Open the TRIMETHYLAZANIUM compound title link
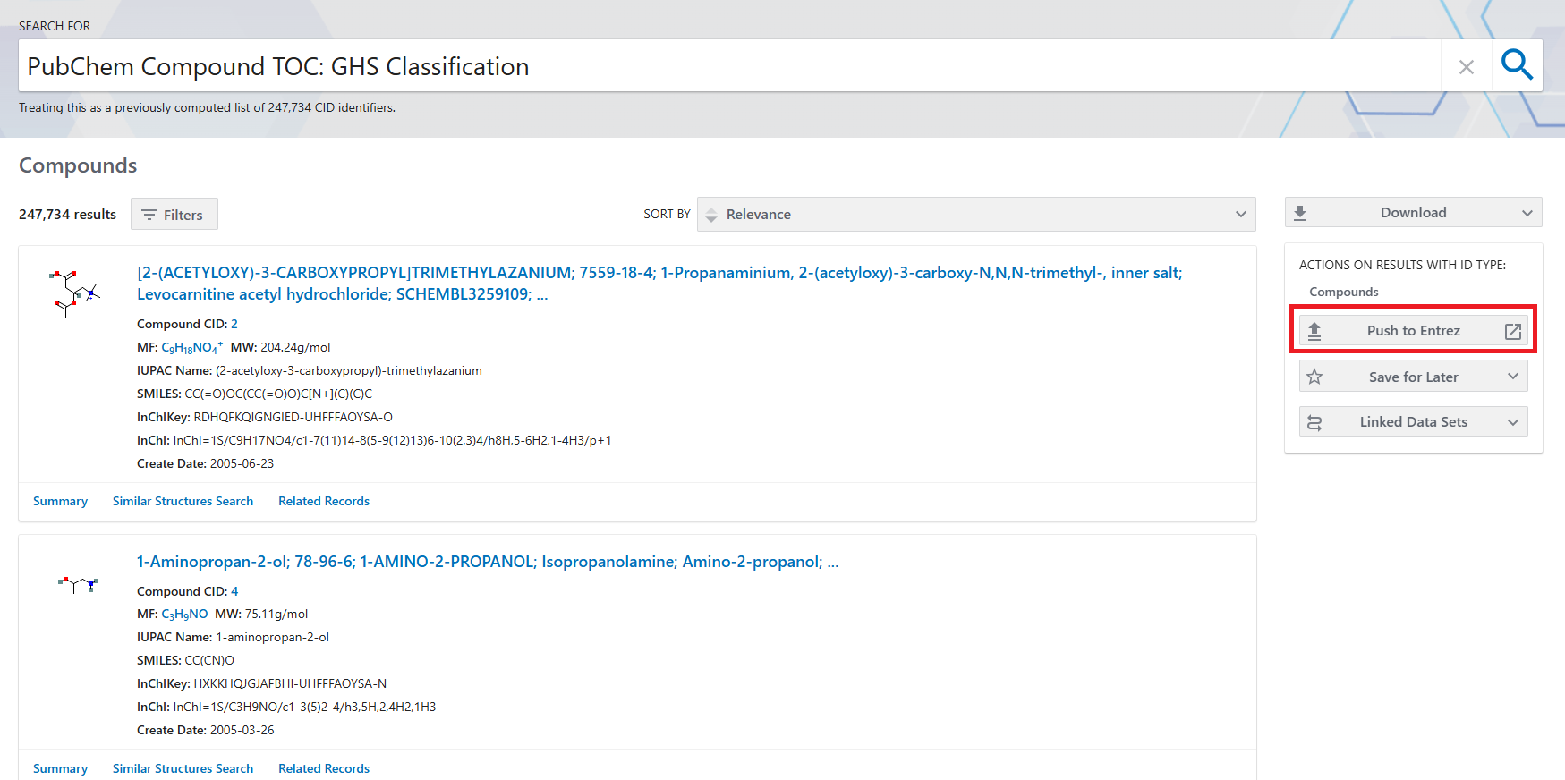The width and height of the screenshot is (1565, 780). click(x=659, y=284)
